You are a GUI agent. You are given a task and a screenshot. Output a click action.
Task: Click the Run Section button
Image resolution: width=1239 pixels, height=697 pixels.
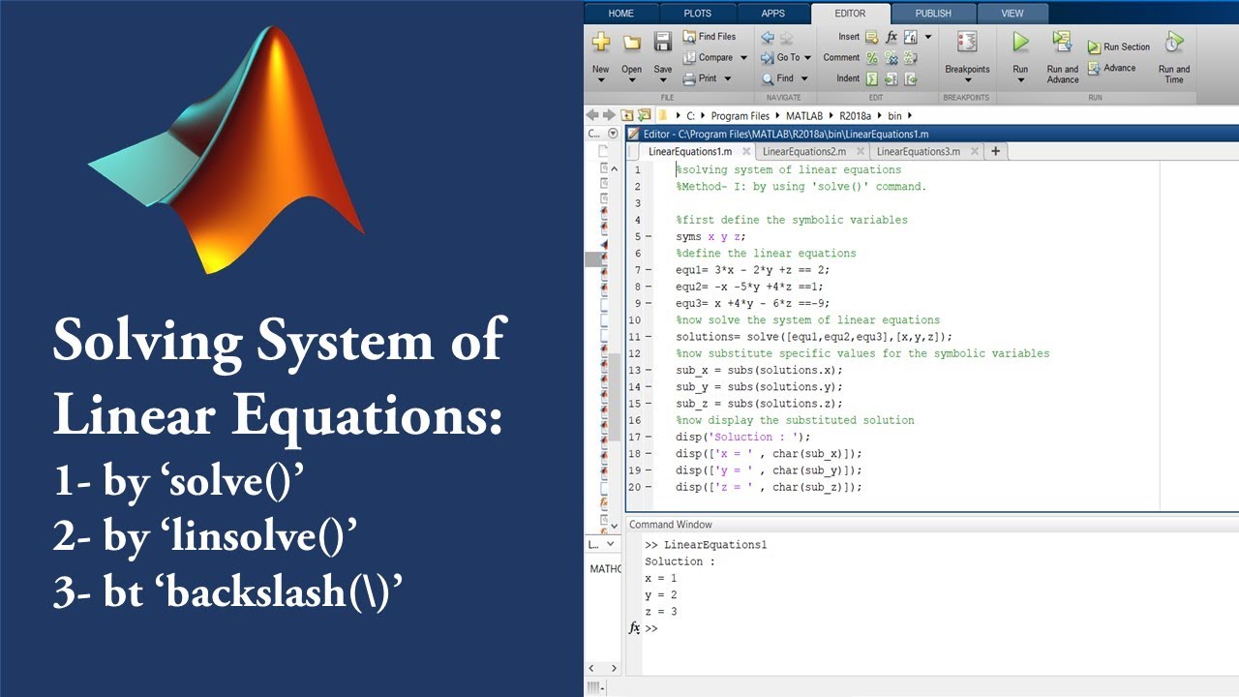click(1119, 46)
